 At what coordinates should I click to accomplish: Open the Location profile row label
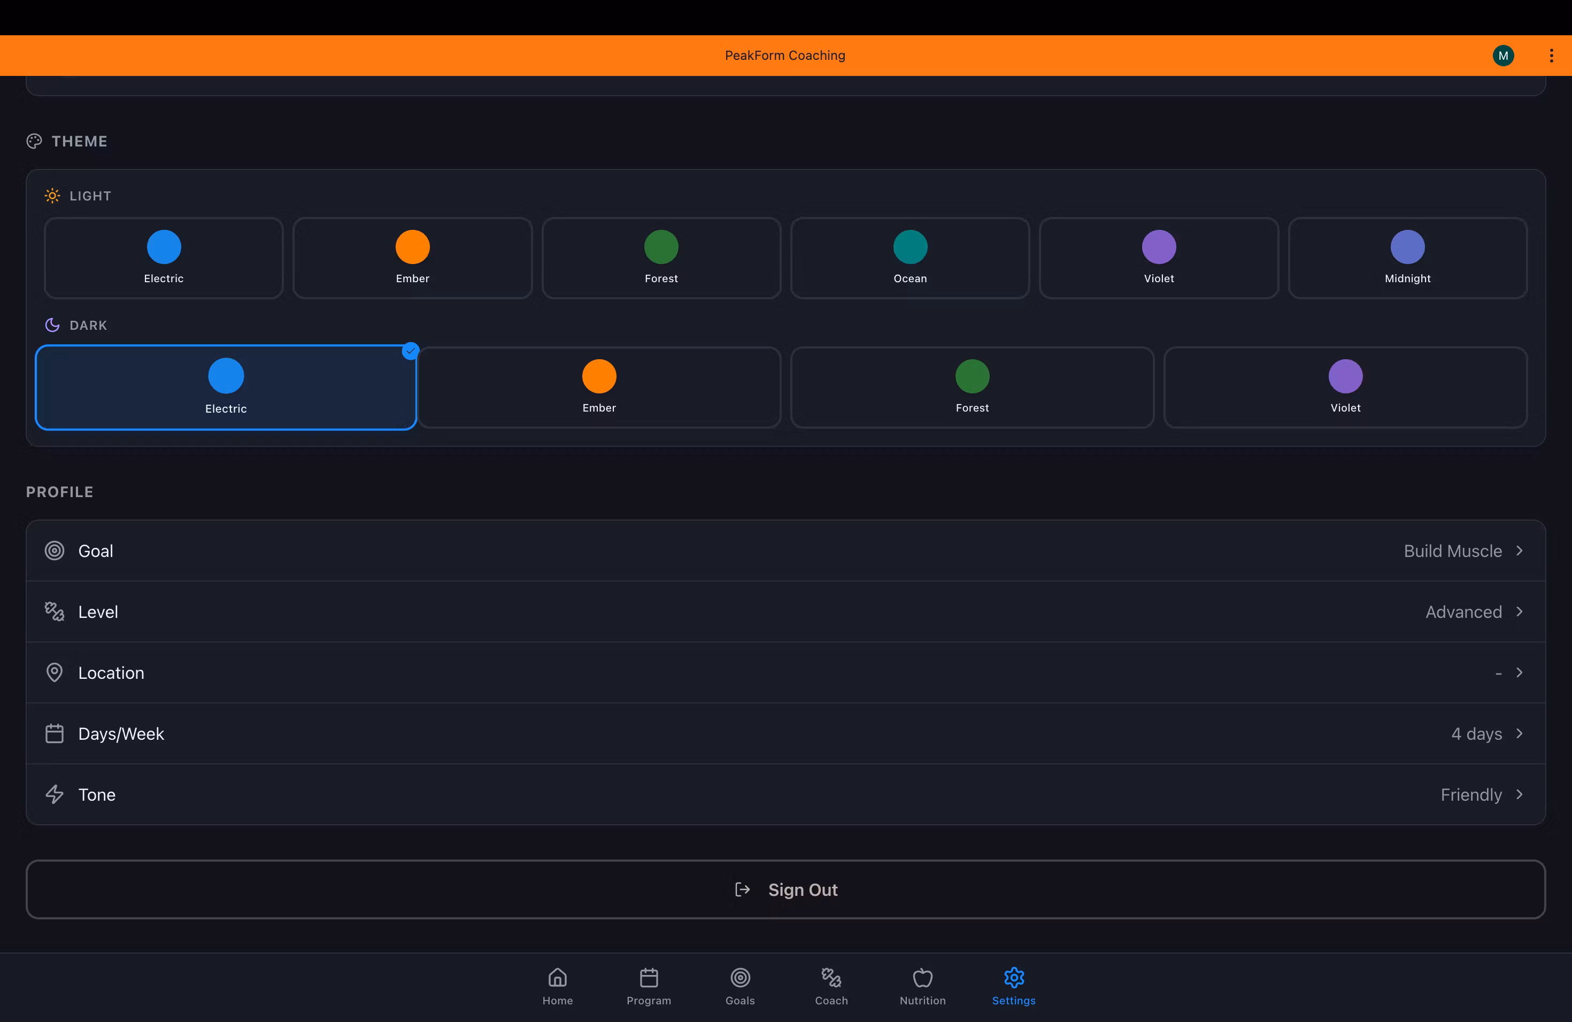pos(111,673)
